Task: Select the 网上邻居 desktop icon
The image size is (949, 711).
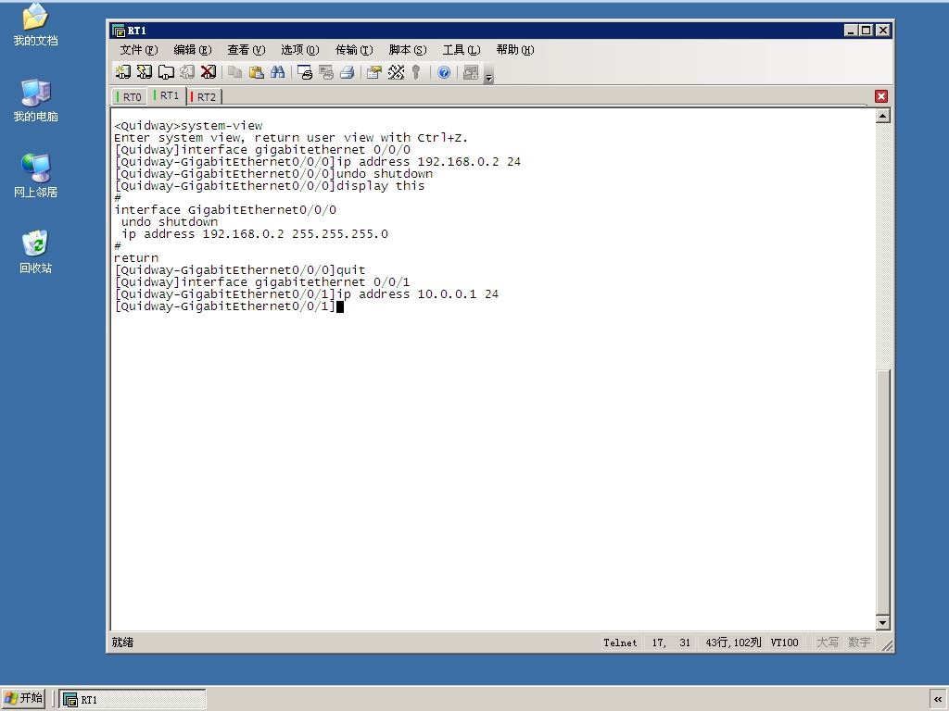Action: tap(36, 176)
